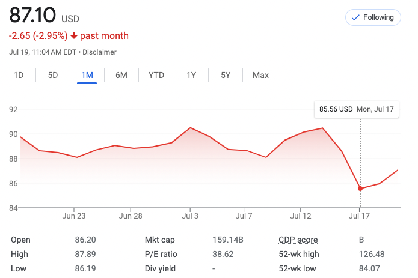
Task: Click the P/E ratio label
Action: tap(161, 254)
